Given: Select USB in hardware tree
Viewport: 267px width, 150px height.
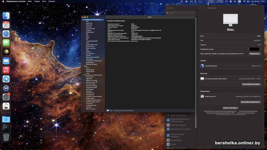Looking at the screenshot, I should point(87,43).
